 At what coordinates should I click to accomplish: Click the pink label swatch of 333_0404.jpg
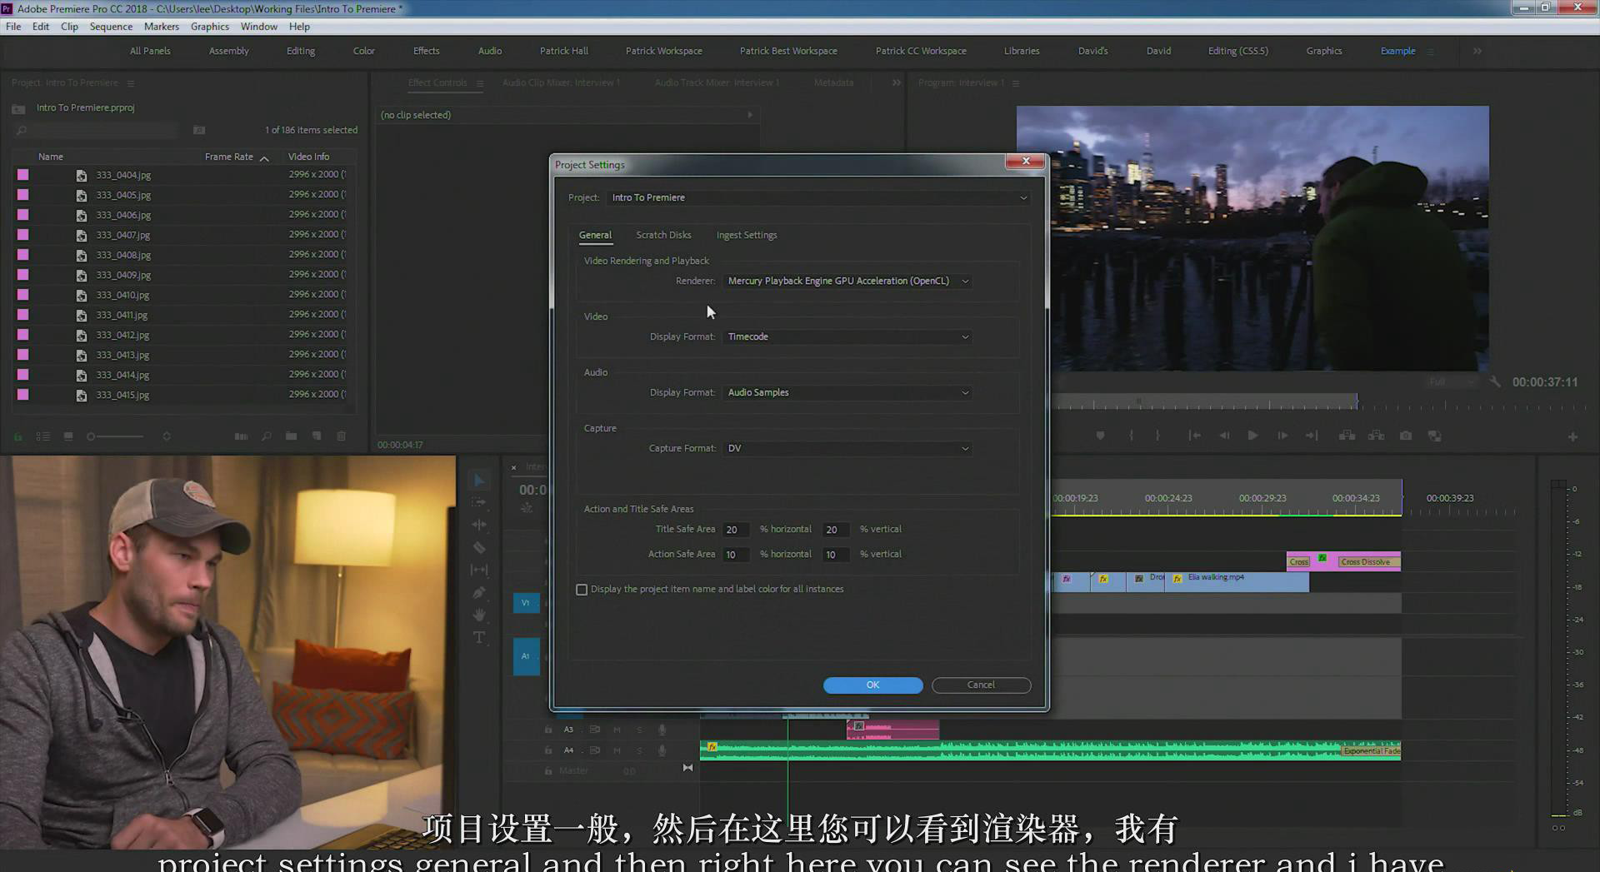coord(23,175)
